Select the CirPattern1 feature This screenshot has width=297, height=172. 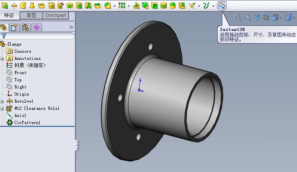point(27,122)
